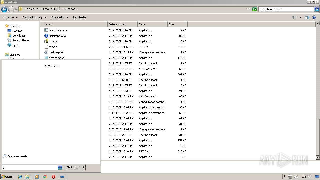Toggle the preview pane
This screenshot has height=180, width=320.
(307, 17)
